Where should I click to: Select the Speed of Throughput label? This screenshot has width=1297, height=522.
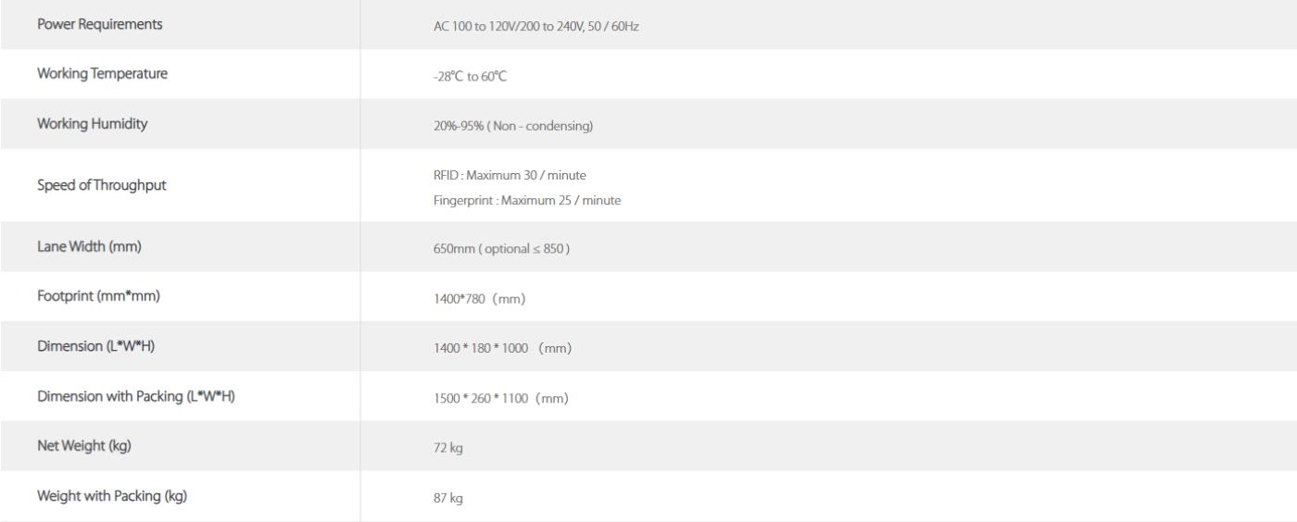pos(102,185)
